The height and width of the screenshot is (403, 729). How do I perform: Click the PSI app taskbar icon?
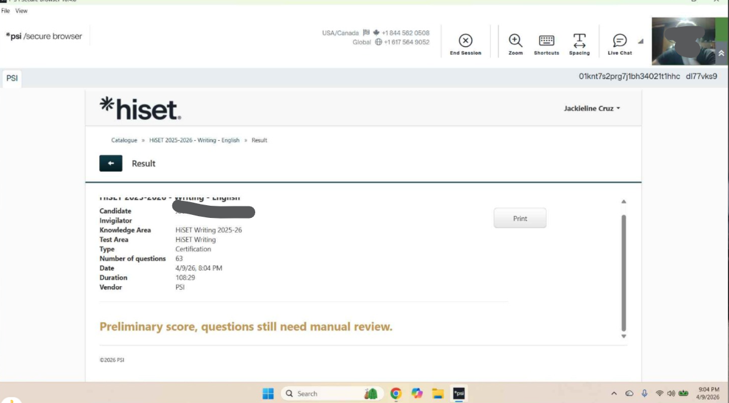click(459, 393)
